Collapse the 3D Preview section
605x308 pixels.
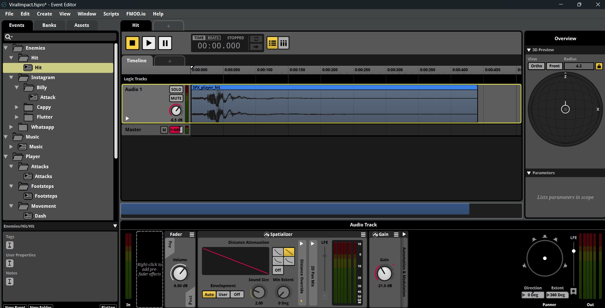pos(529,50)
